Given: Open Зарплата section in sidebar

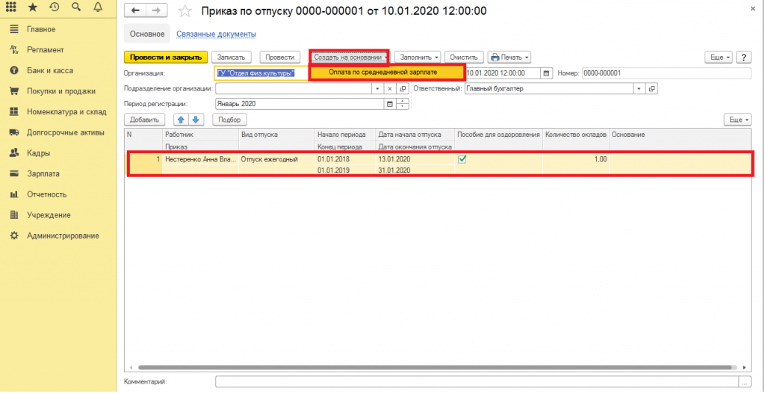Looking at the screenshot, I should pos(43,173).
